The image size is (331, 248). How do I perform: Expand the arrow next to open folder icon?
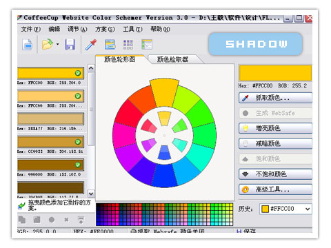tap(58, 44)
